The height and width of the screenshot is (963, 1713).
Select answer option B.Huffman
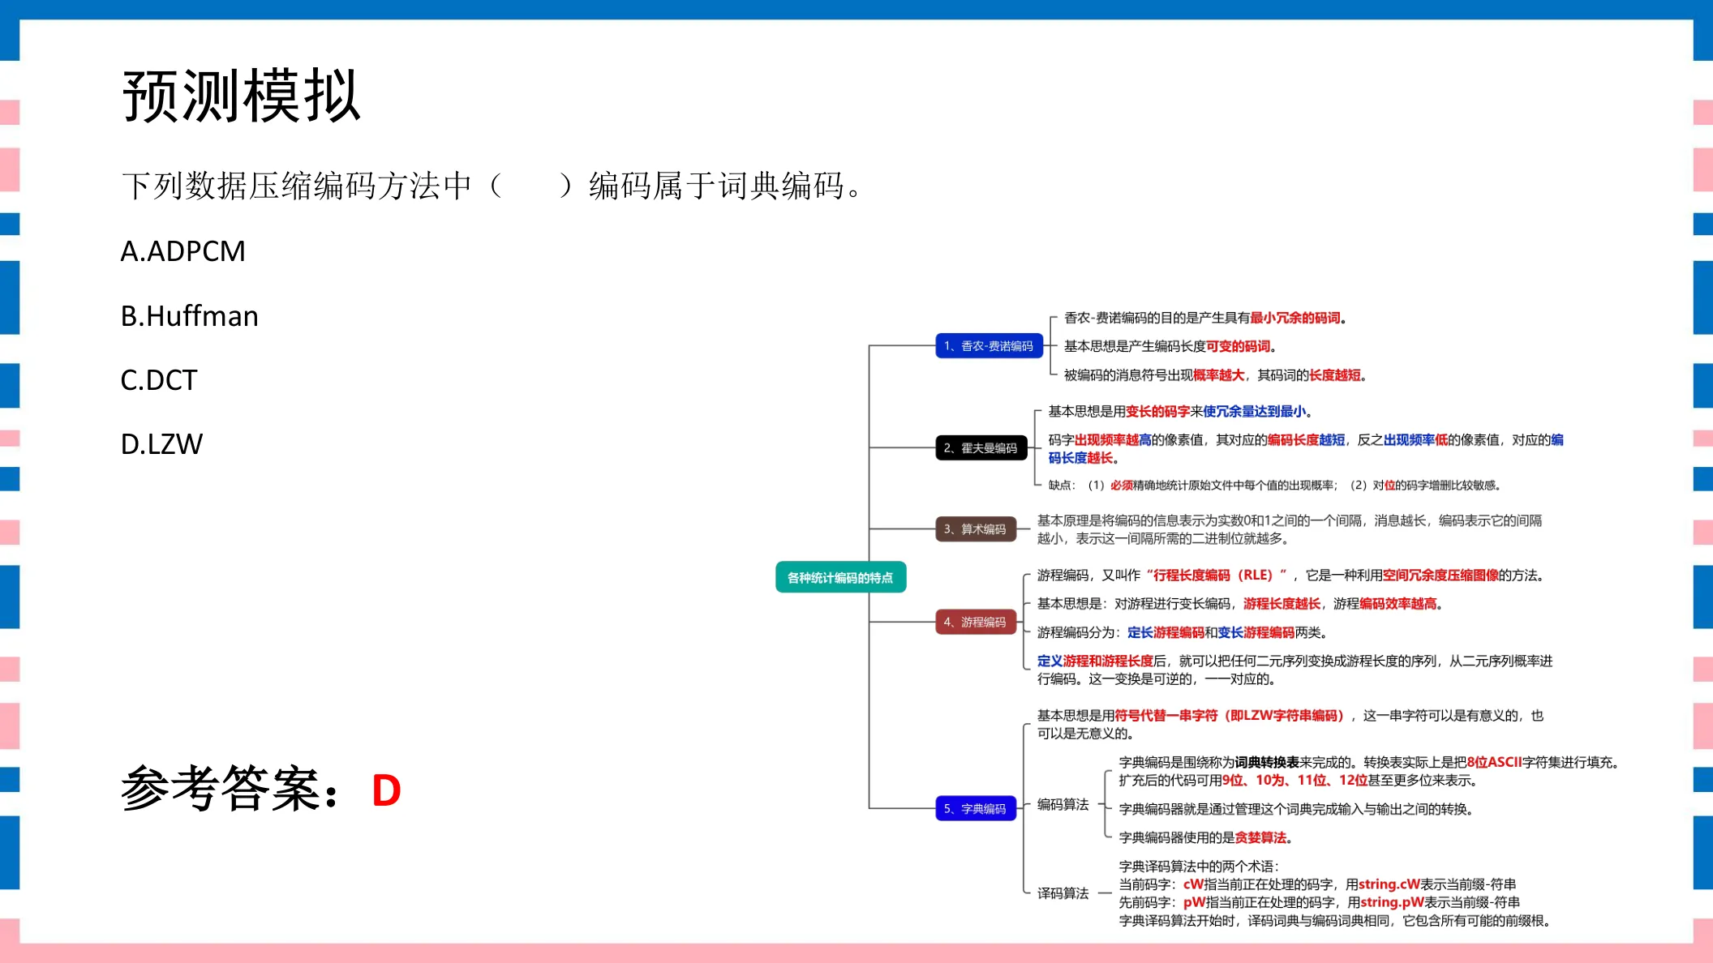click(189, 315)
